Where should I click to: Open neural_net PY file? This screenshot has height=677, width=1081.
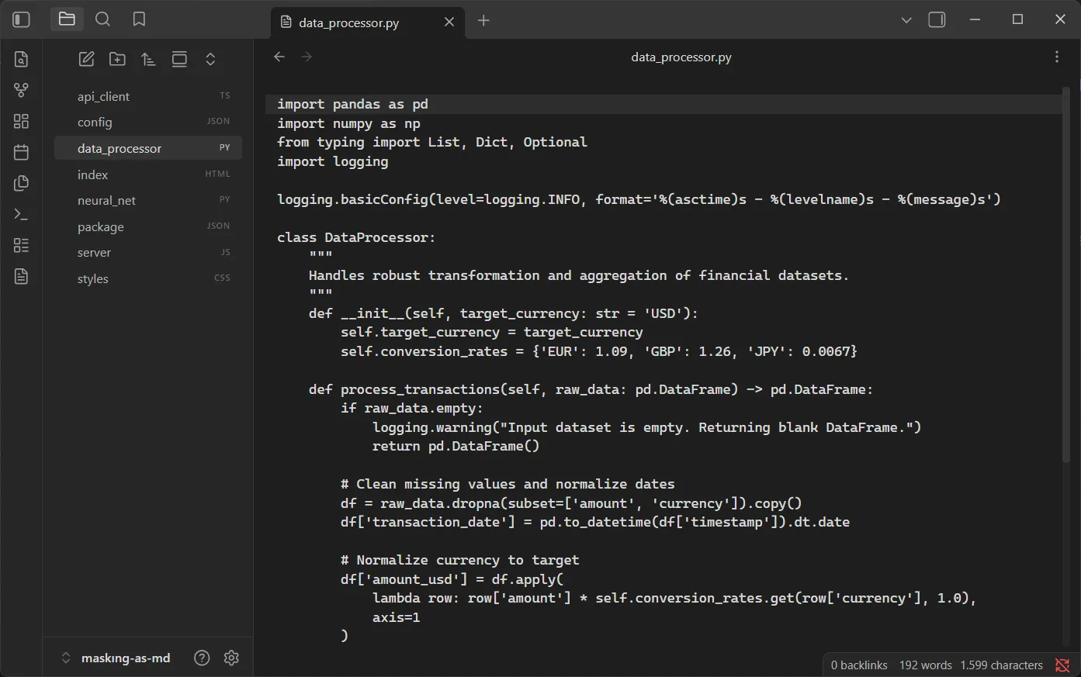148,200
